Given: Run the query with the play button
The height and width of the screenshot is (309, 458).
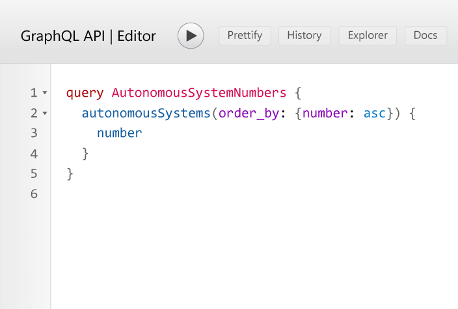Looking at the screenshot, I should point(191,36).
